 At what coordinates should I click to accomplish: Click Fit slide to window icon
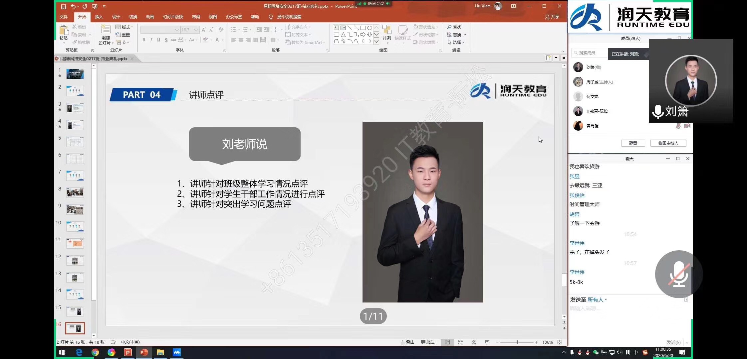[560, 342]
